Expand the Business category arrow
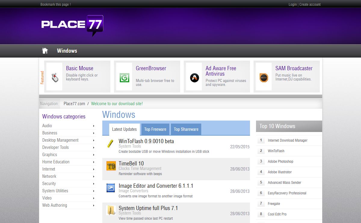This screenshot has width=361, height=223. coord(94,133)
